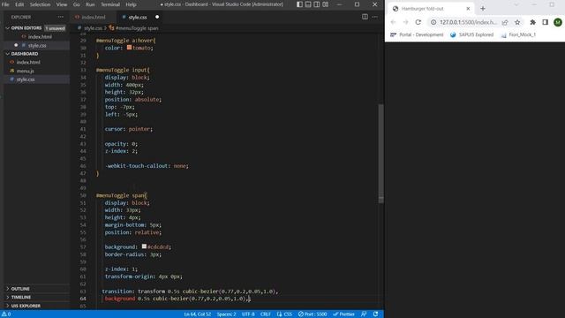Split the editor to the right
The width and height of the screenshot is (565, 318).
365,17
